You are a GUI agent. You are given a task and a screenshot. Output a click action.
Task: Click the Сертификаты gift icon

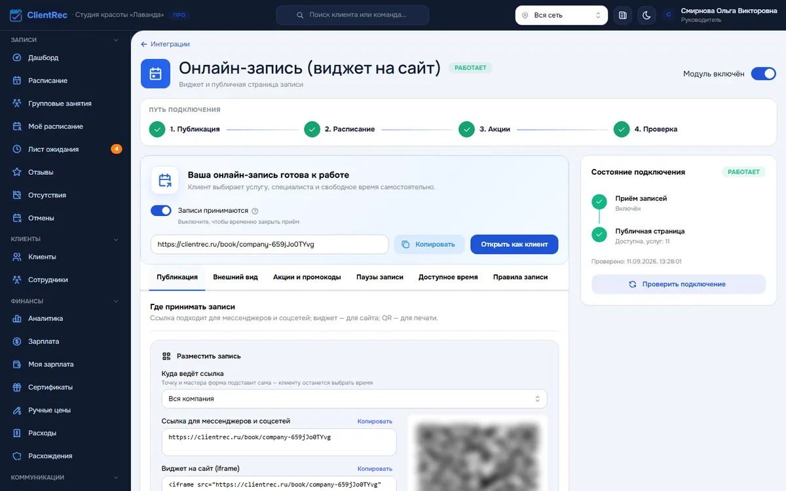tap(17, 387)
